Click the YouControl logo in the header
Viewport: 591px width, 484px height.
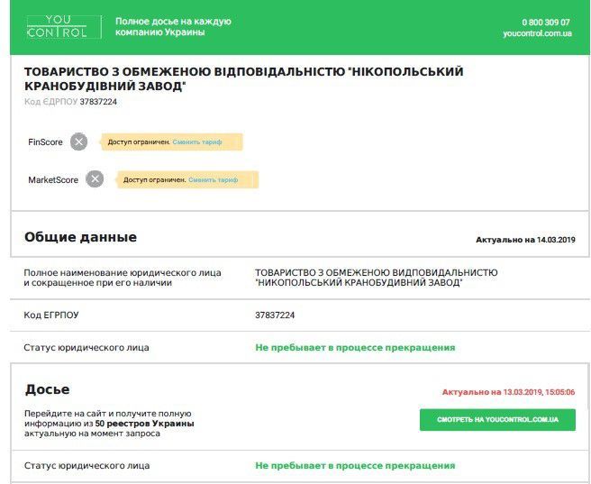tap(57, 27)
